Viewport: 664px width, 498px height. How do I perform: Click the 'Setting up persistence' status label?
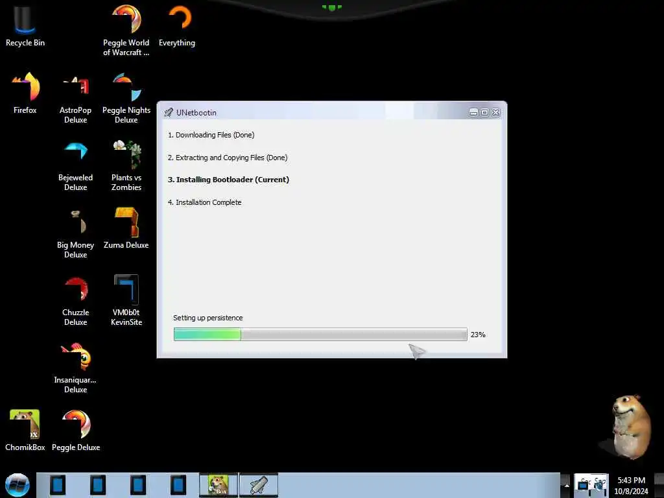tap(208, 318)
